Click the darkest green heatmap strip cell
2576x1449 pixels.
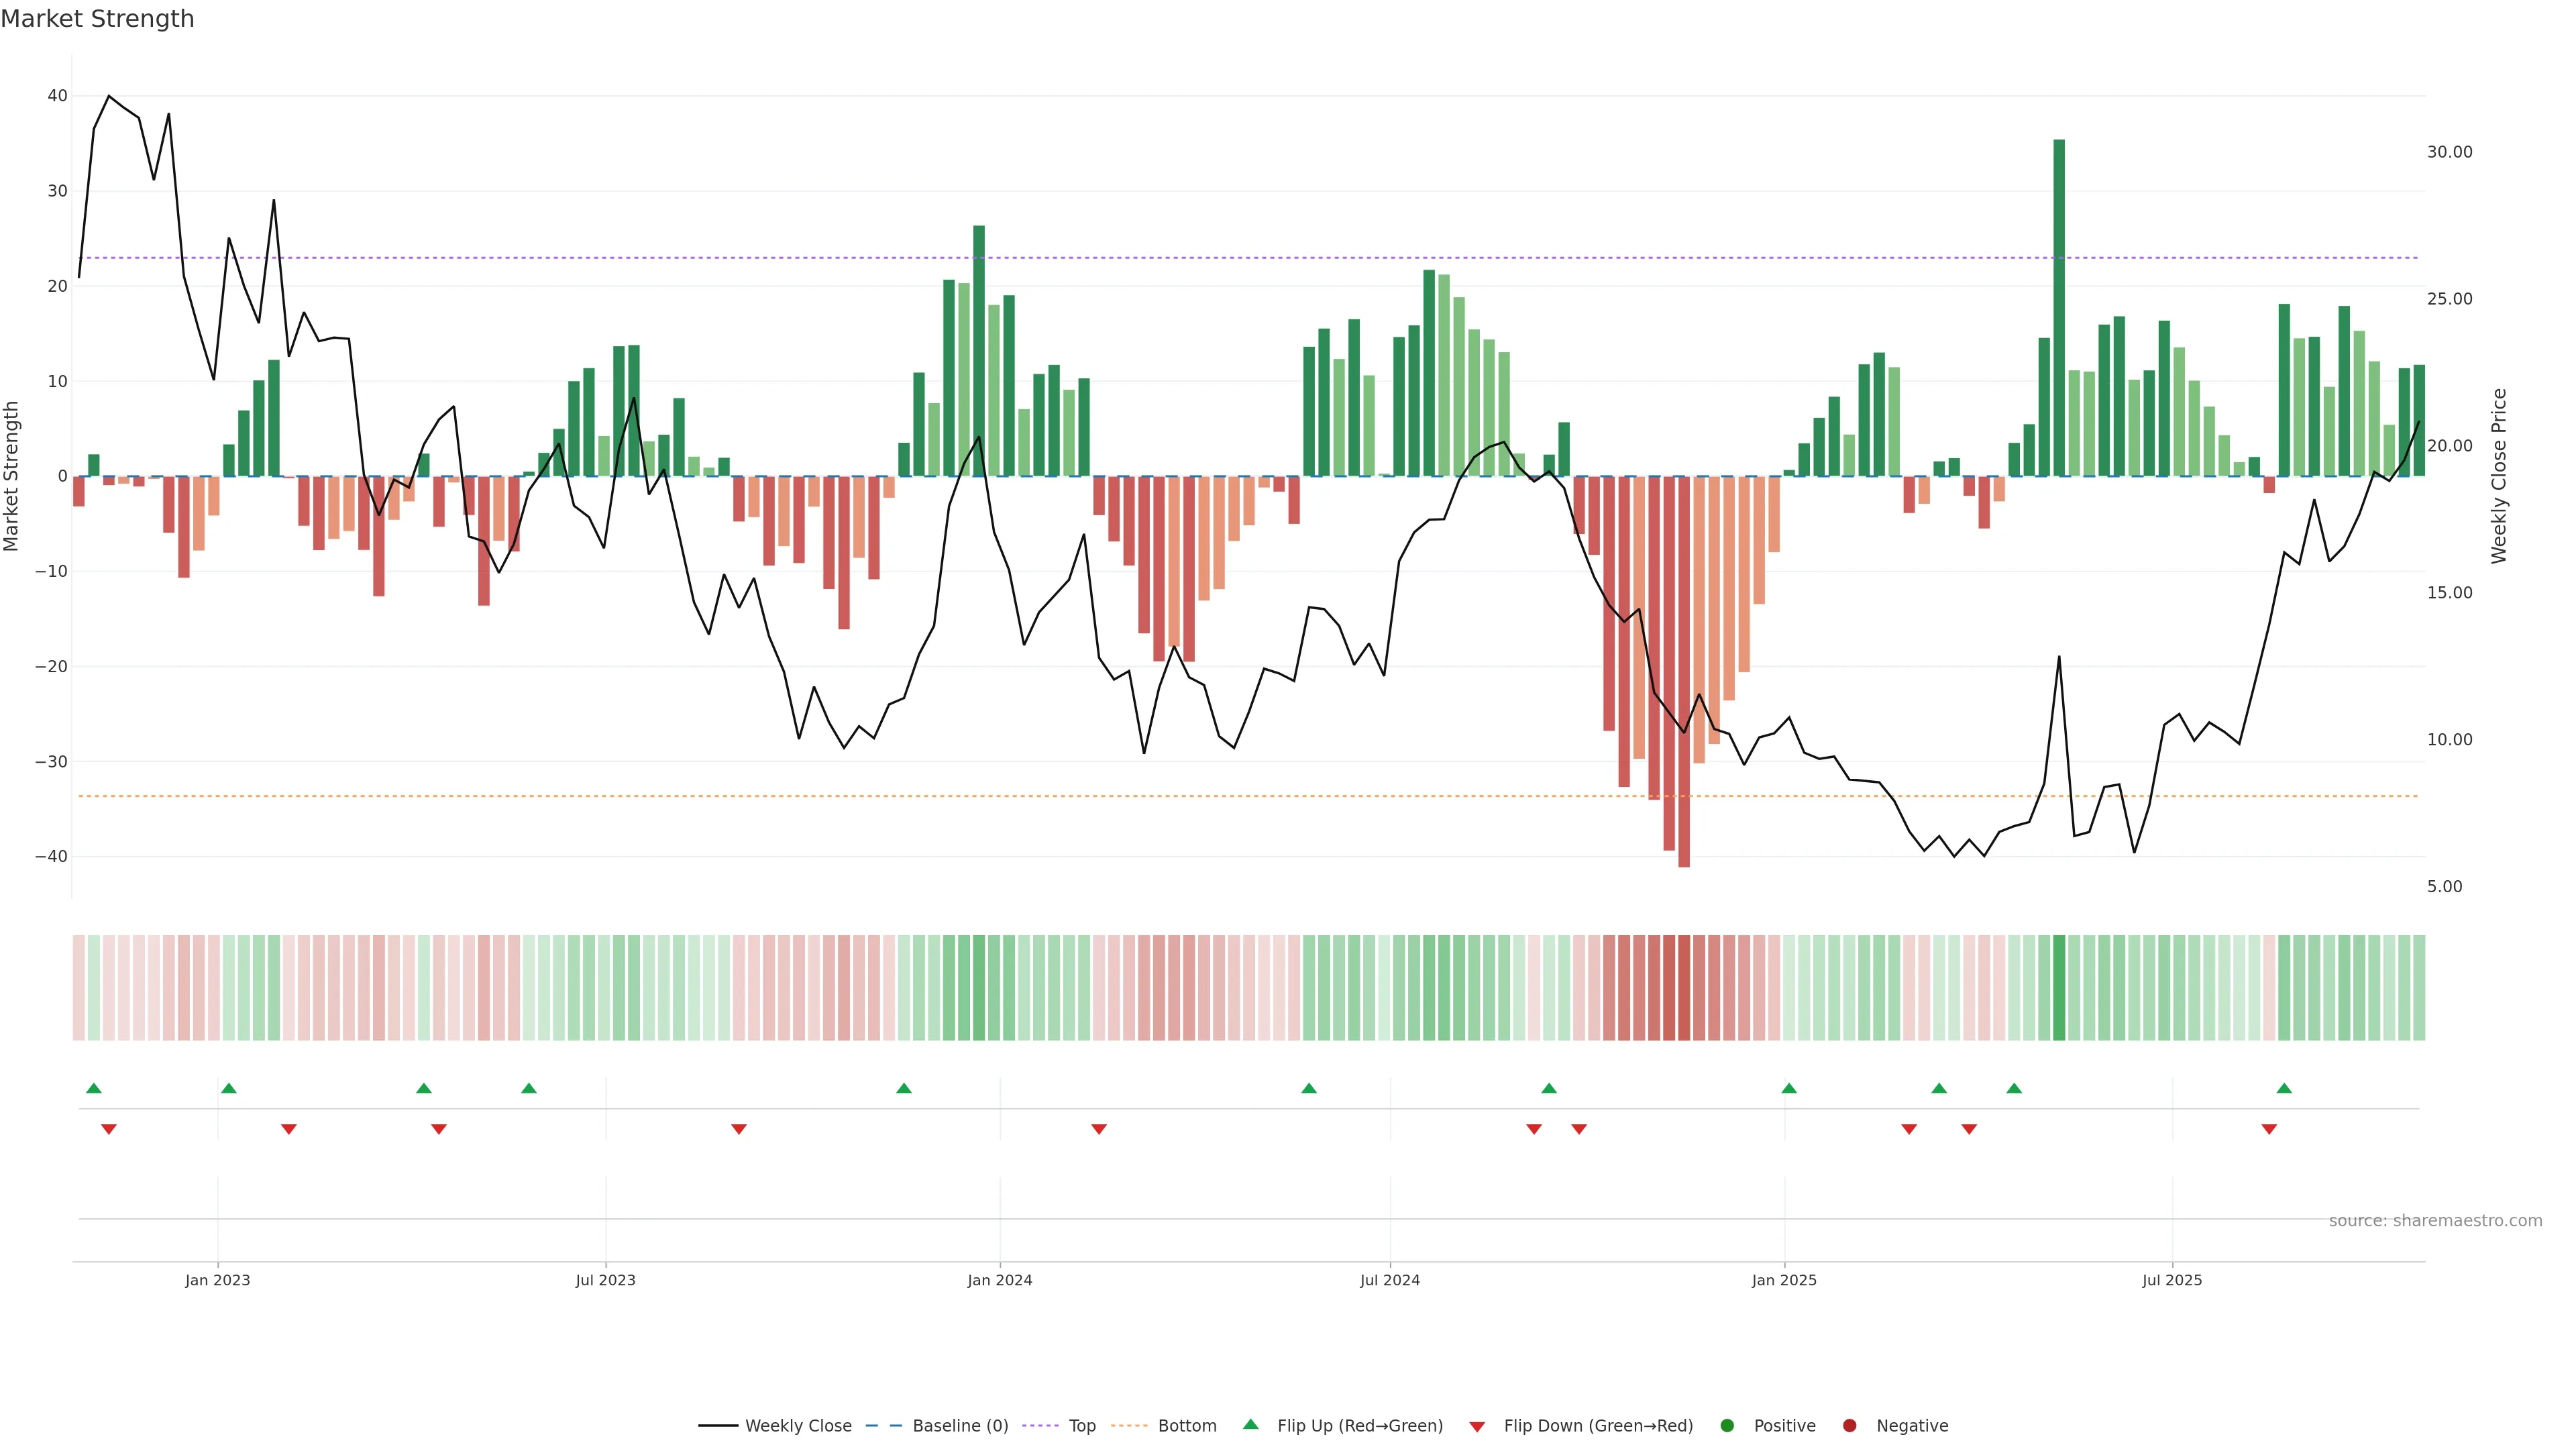click(2059, 987)
